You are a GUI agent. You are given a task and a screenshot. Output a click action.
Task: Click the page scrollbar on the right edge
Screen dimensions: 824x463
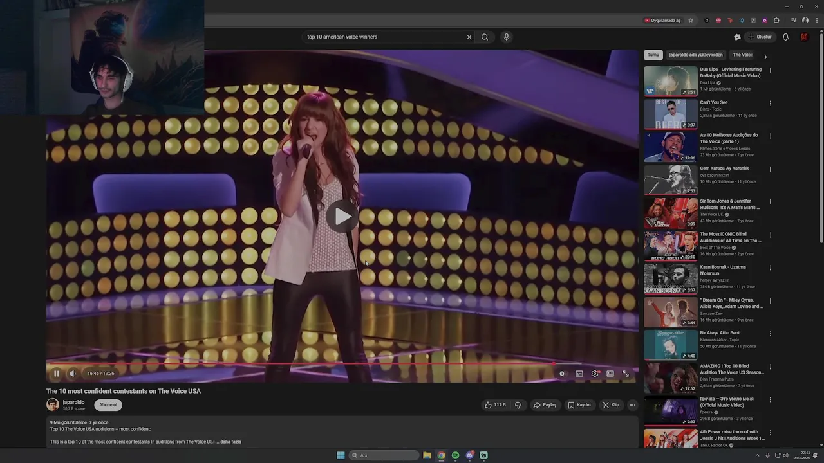click(x=821, y=138)
